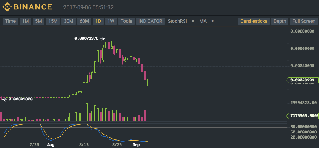Click the high price label 0.00071970
319x148 pixels.
pos(87,38)
